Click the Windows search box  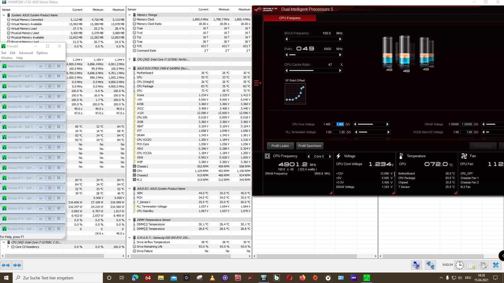(x=58, y=278)
